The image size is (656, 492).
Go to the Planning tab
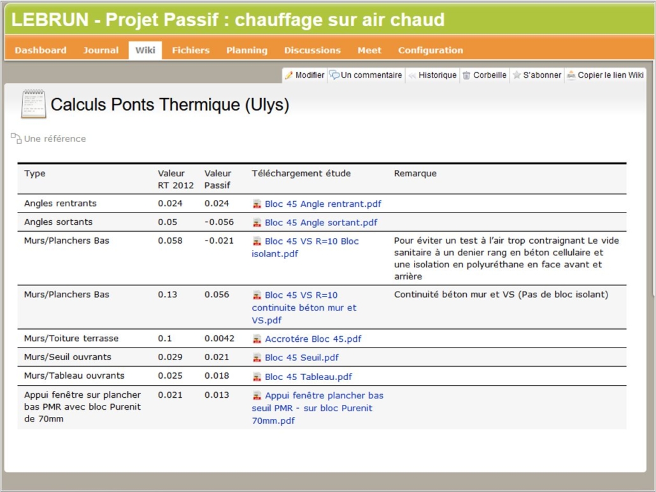pos(247,50)
